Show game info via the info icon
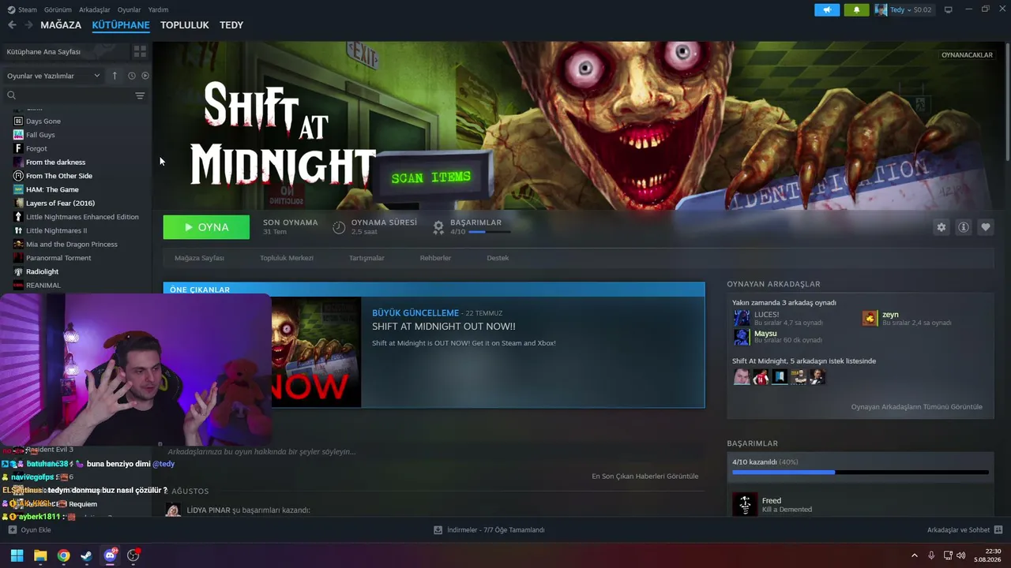This screenshot has height=568, width=1011. pos(964,227)
